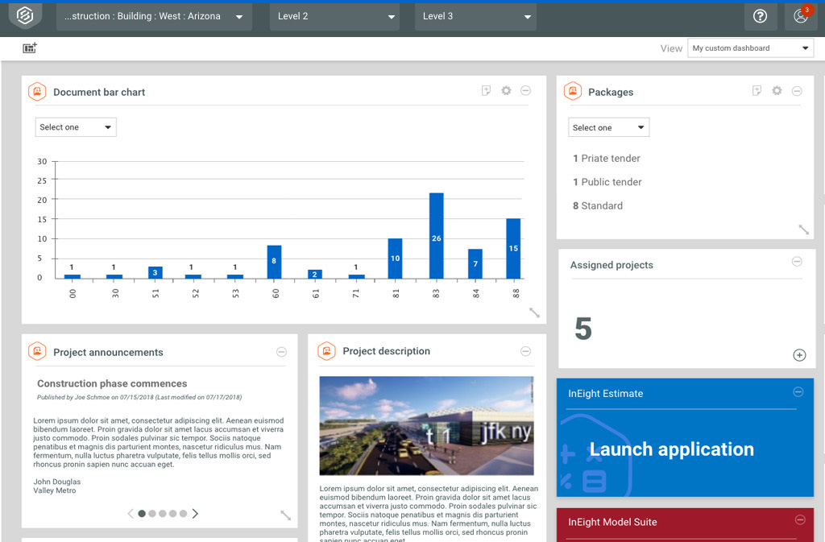The width and height of the screenshot is (825, 542).
Task: Open the add widget icon on the toolbar
Action: coord(29,48)
